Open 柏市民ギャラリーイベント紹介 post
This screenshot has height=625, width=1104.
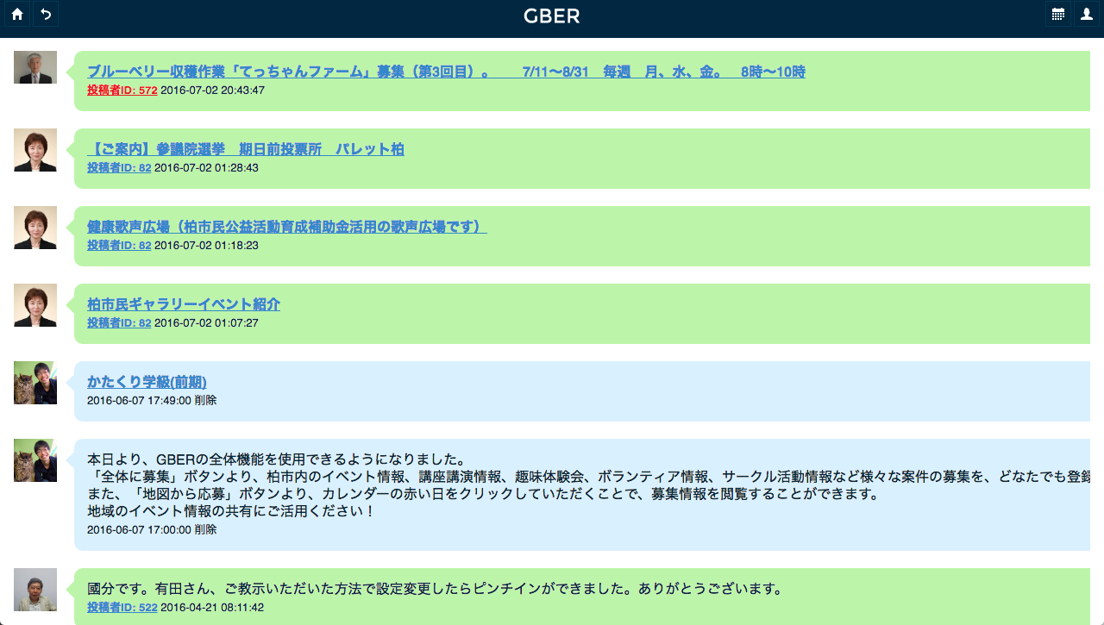184,304
